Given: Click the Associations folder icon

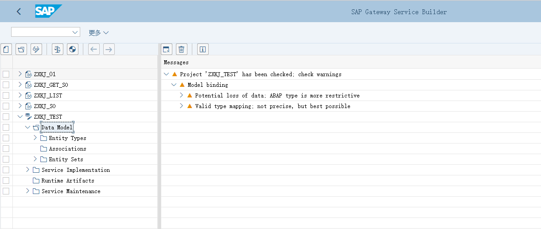Looking at the screenshot, I should tap(43, 149).
